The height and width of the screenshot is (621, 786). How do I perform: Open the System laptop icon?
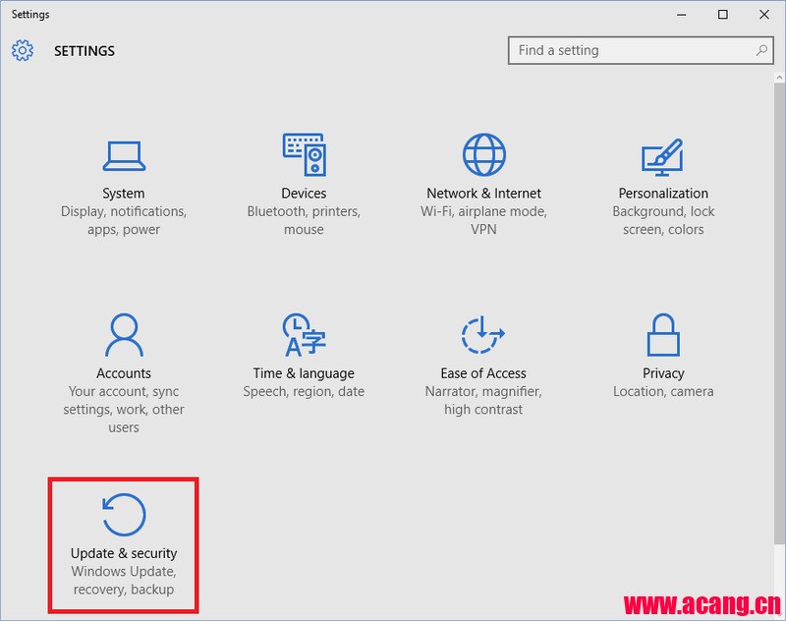(124, 156)
